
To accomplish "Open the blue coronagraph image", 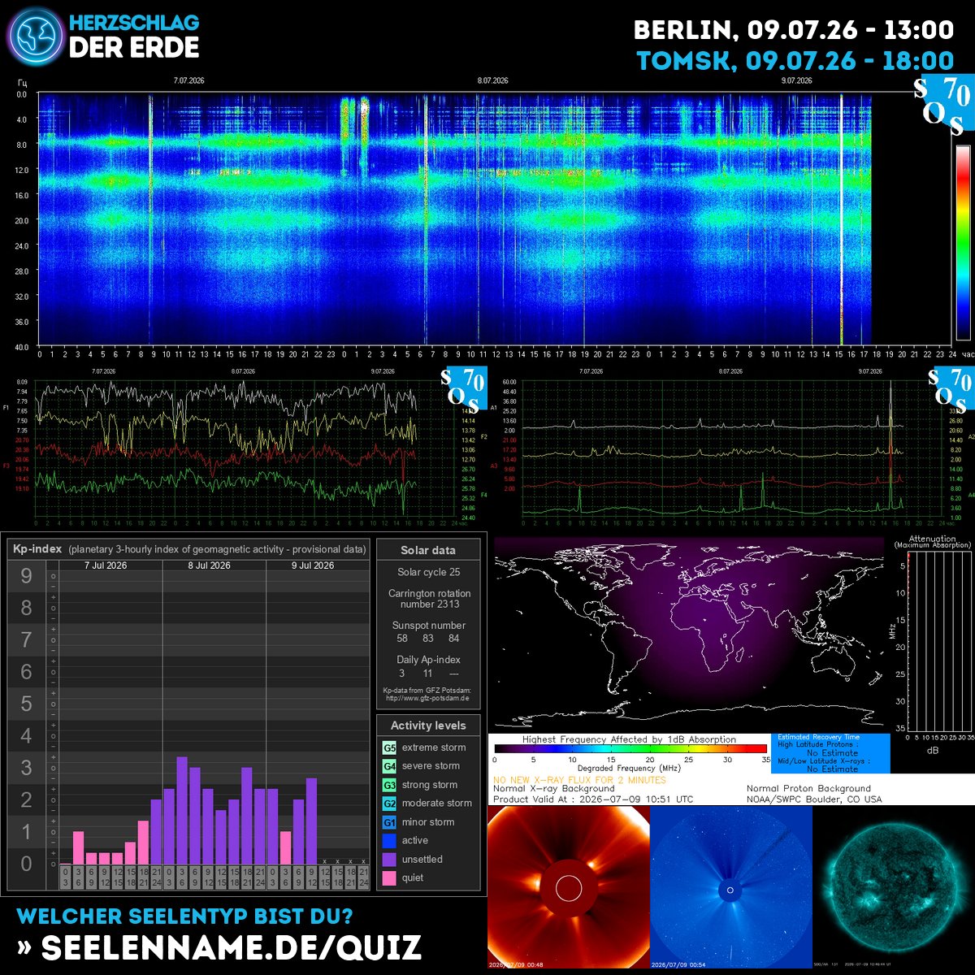I will (731, 887).
